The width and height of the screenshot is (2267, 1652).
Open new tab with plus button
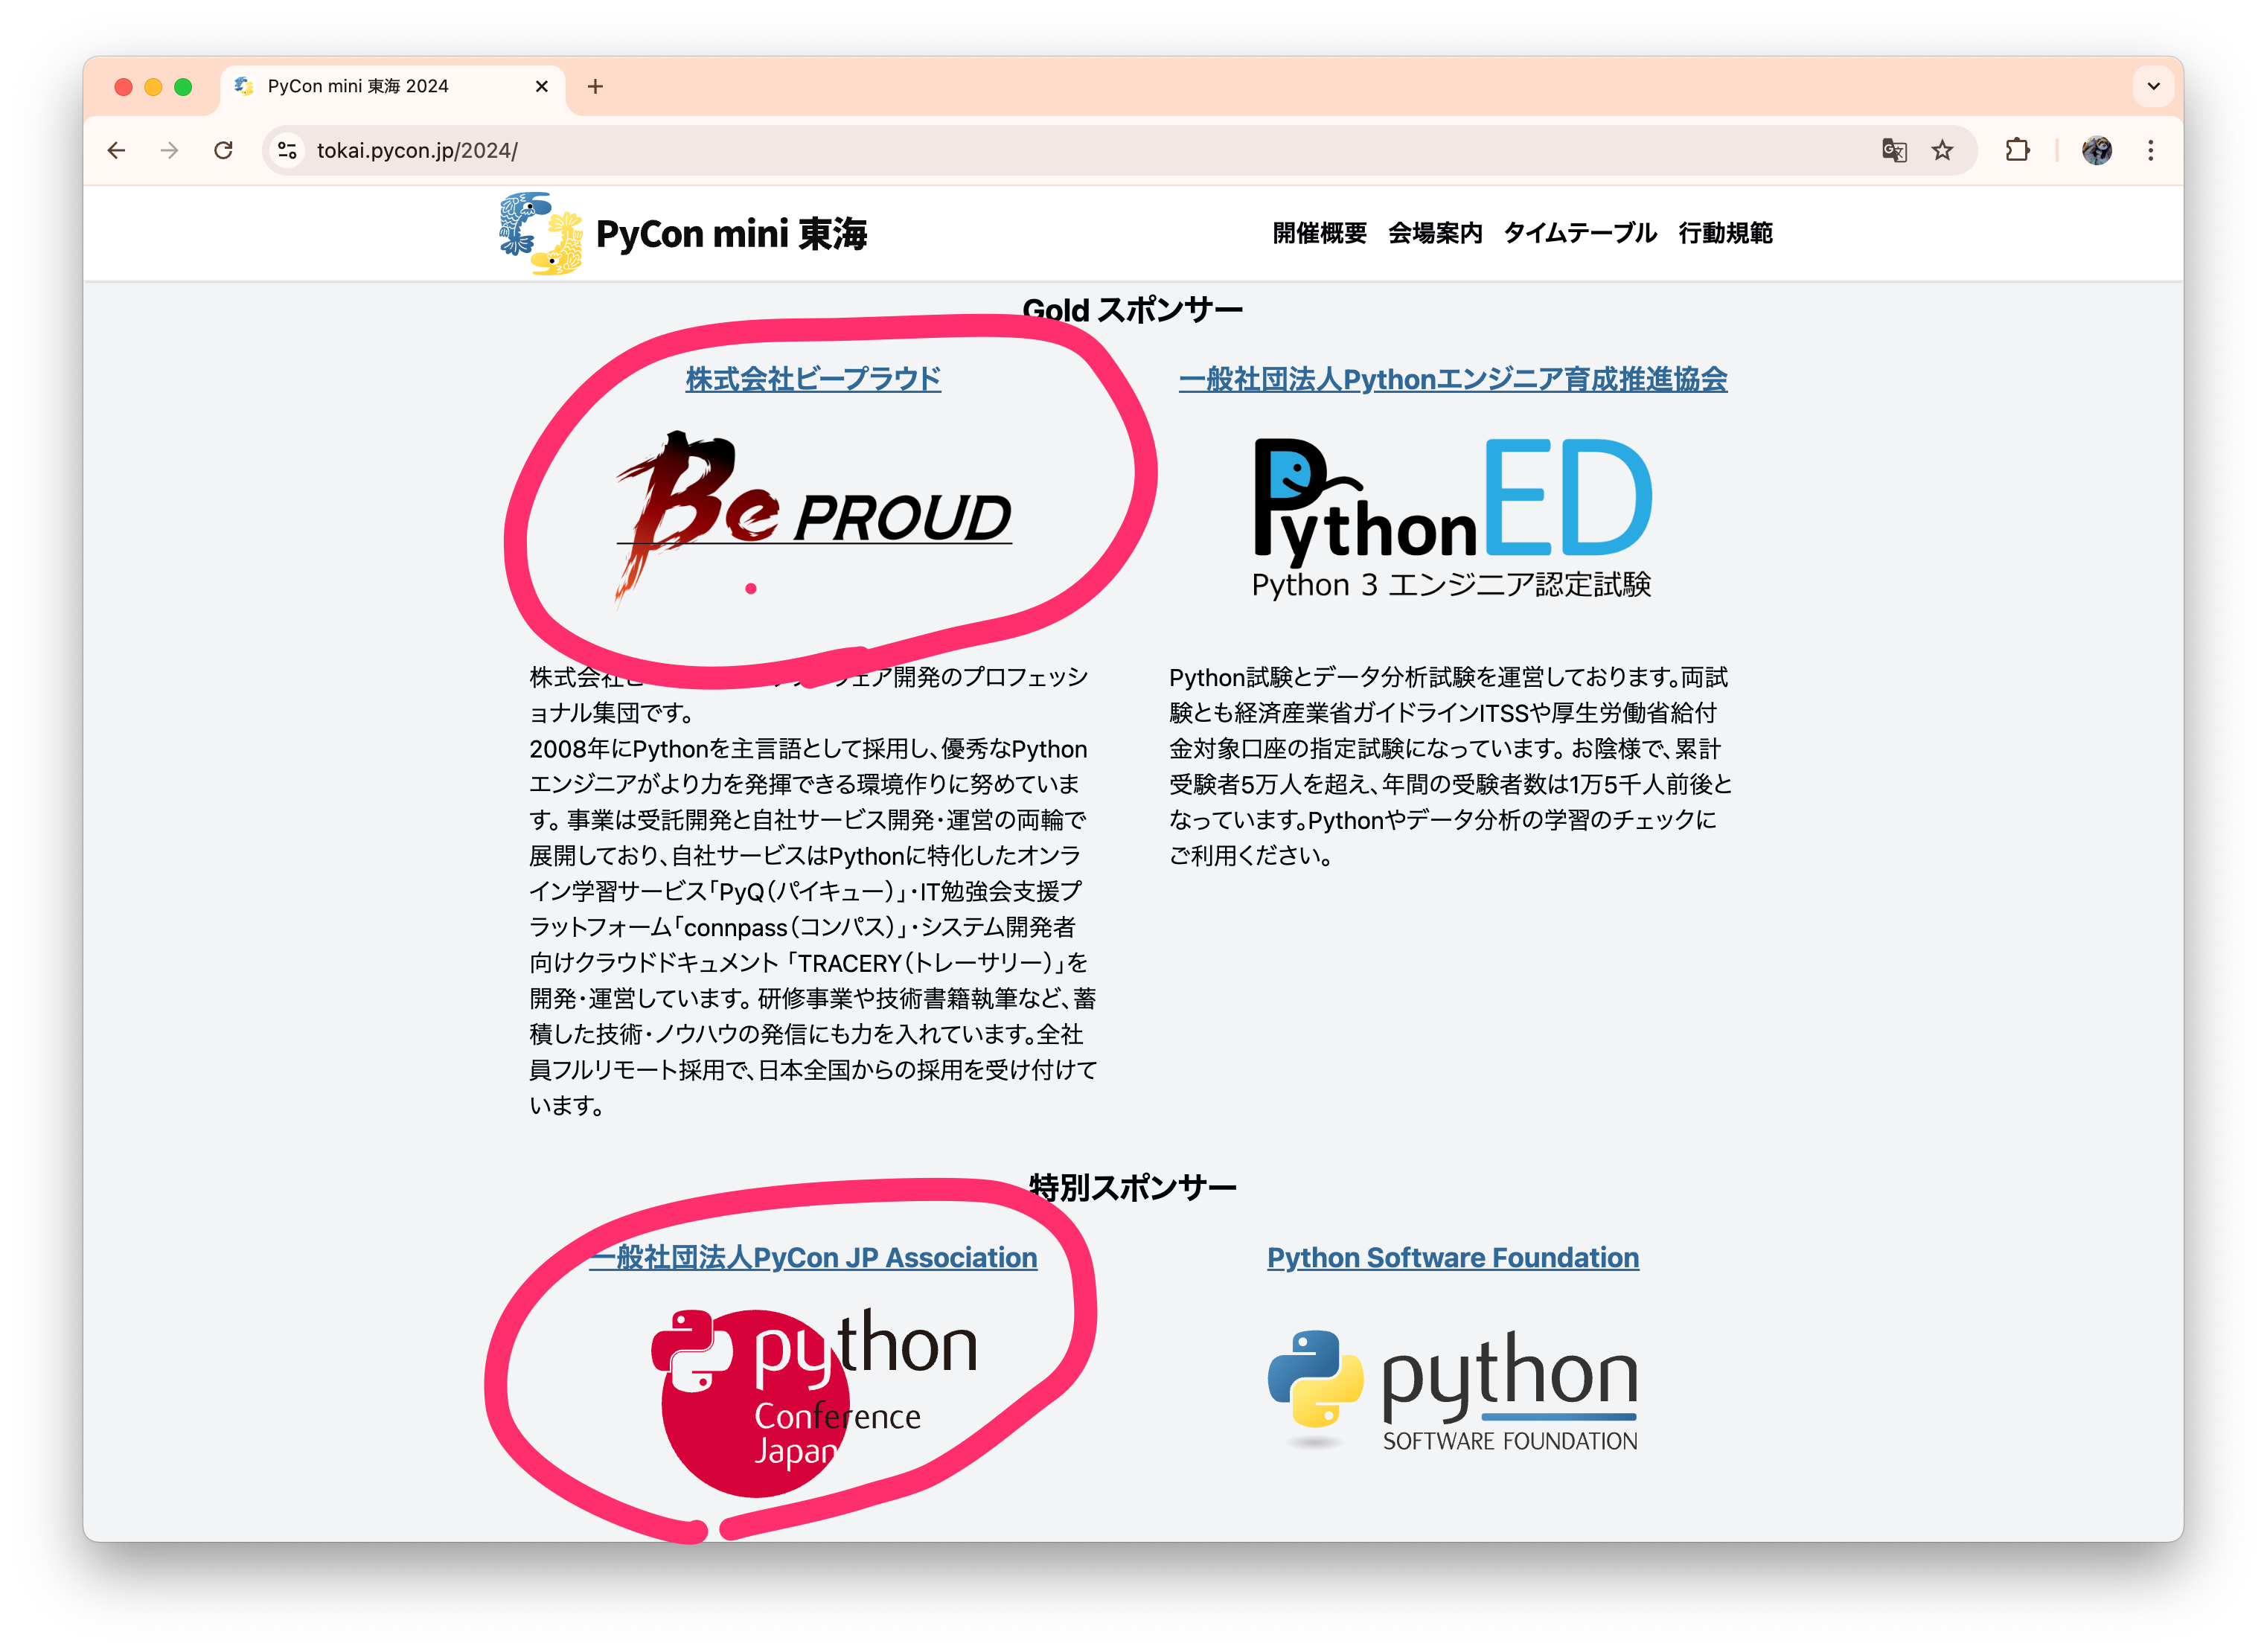[x=595, y=86]
